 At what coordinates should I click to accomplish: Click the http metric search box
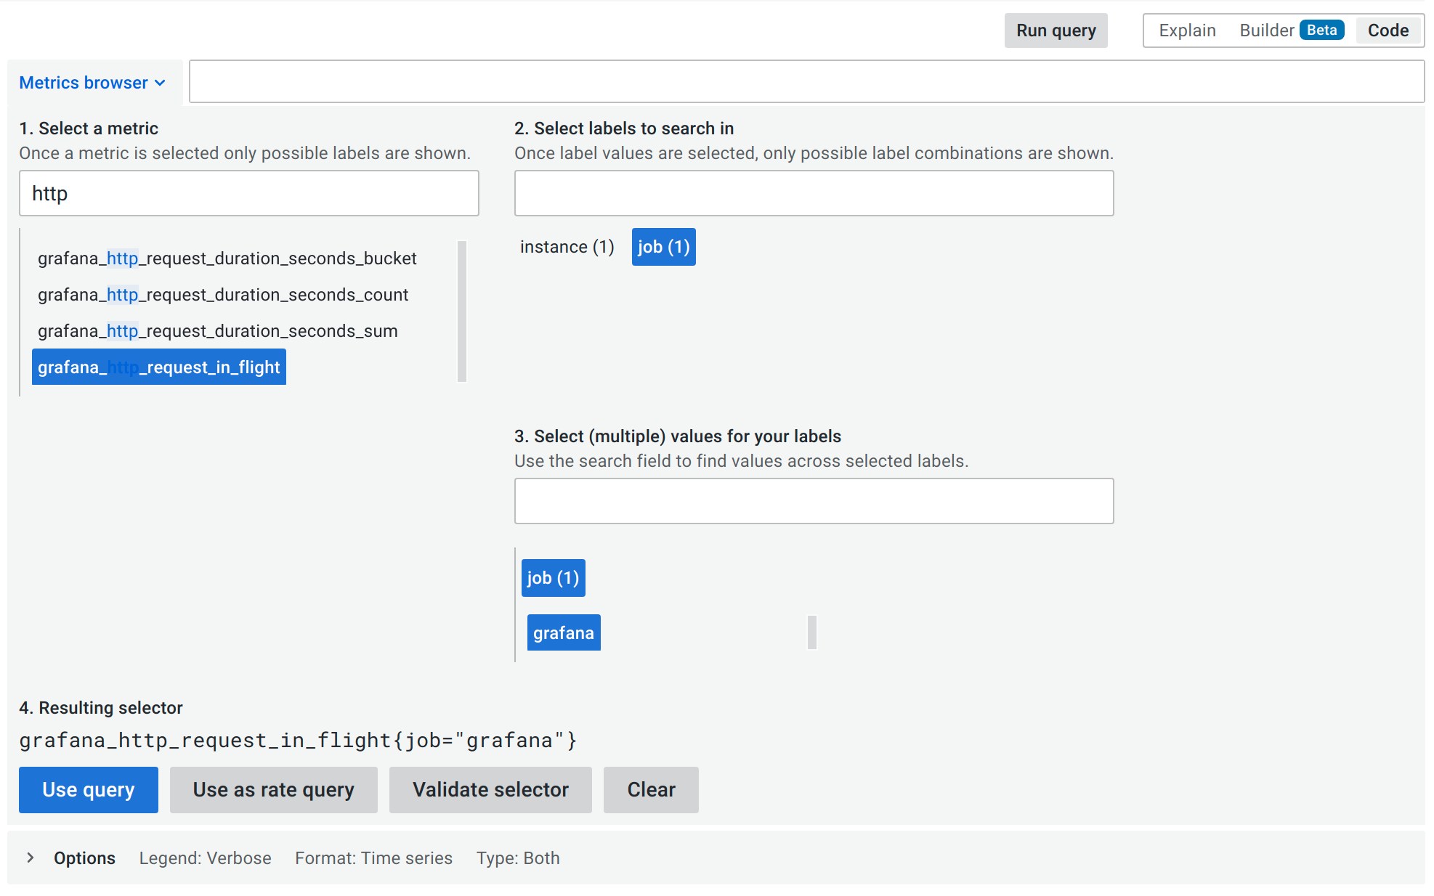[248, 193]
